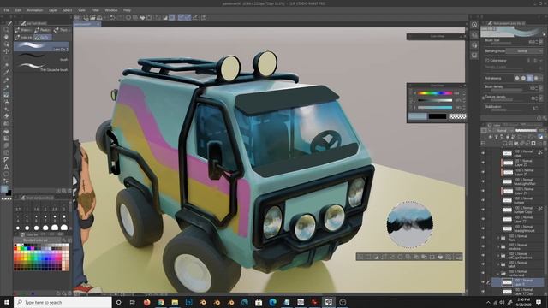This screenshot has height=308, width=548.
Task: Choose the selected third anti-aliasing option
Action: [530, 78]
